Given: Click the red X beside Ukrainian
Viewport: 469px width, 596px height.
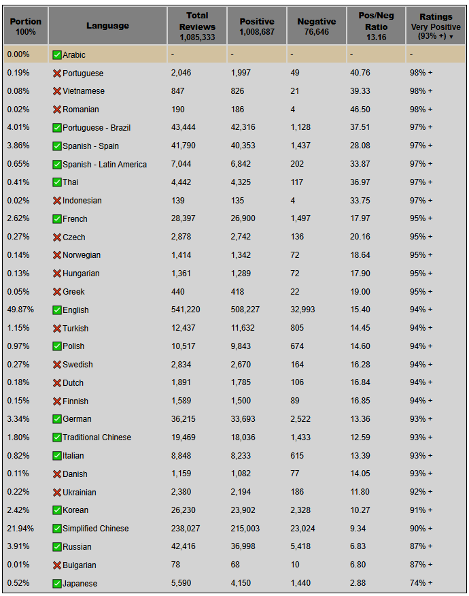Looking at the screenshot, I should [57, 493].
